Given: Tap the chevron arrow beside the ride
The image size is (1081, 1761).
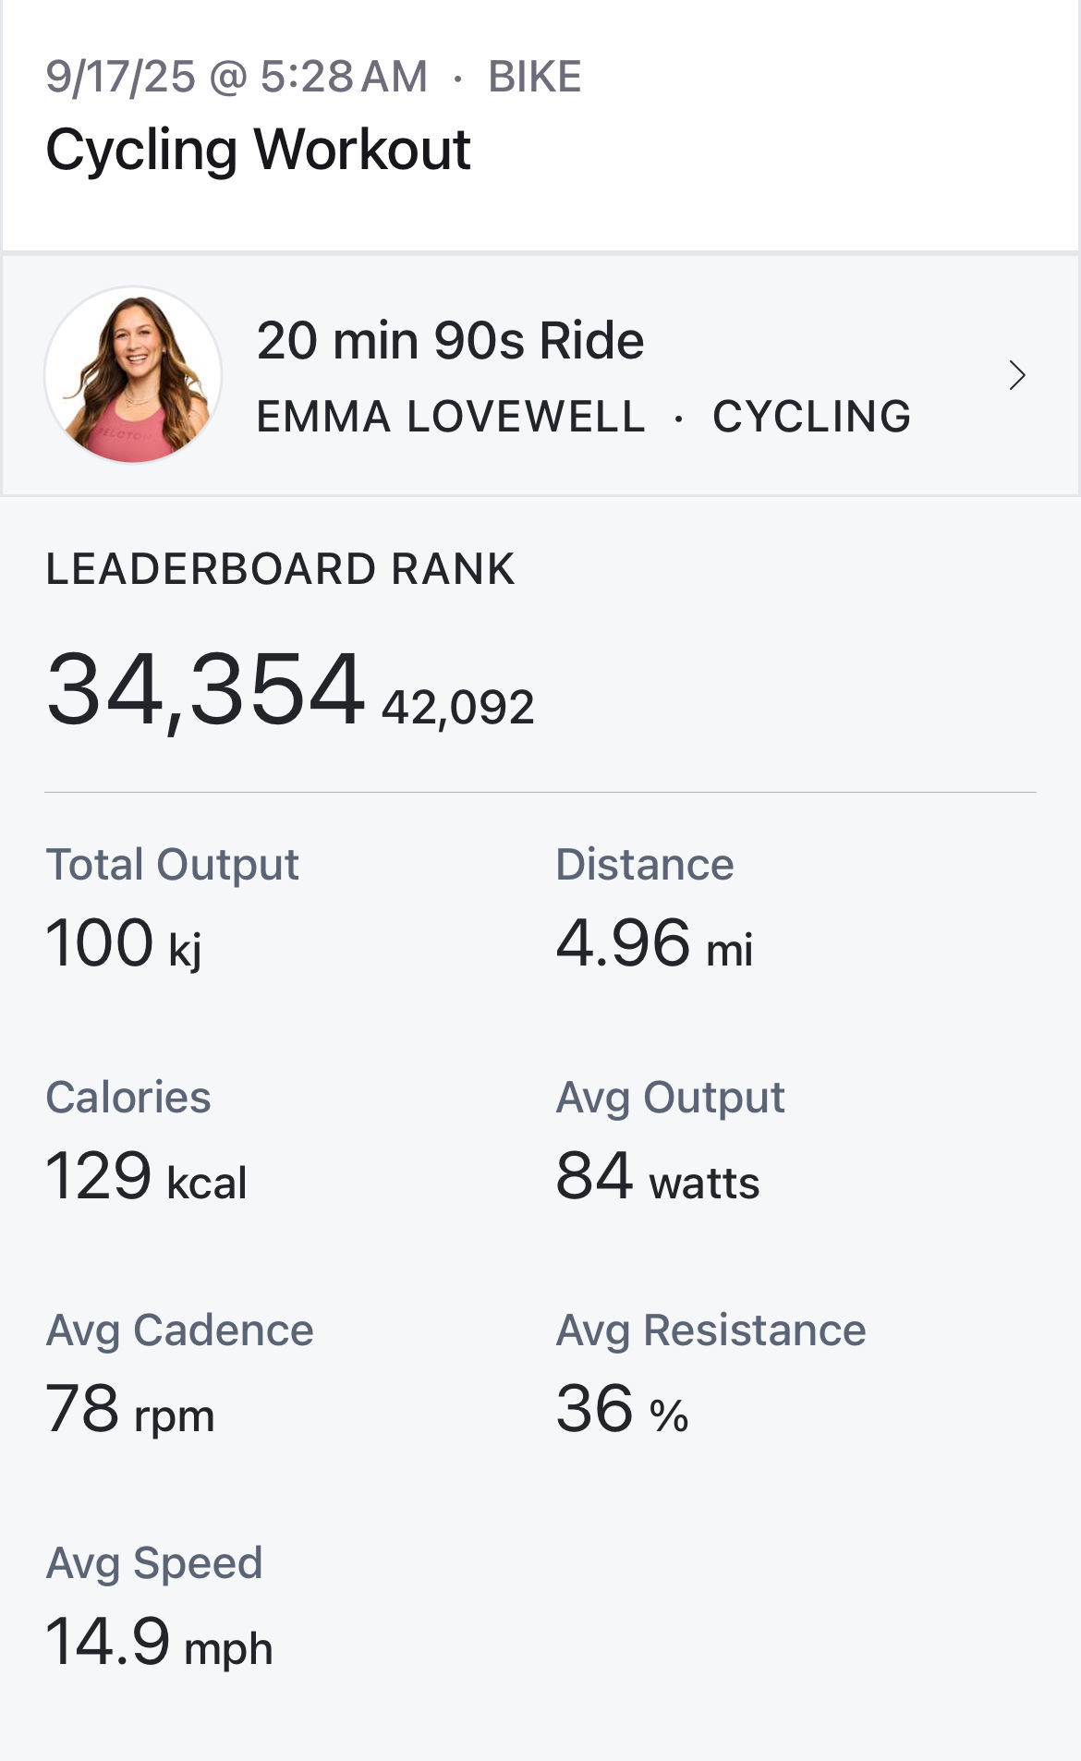Looking at the screenshot, I should [1017, 376].
